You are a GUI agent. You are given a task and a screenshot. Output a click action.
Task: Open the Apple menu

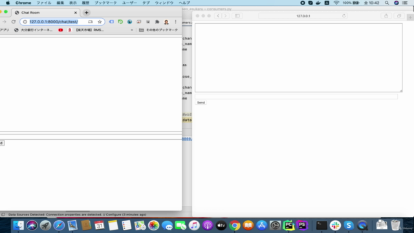pyautogui.click(x=8, y=3)
